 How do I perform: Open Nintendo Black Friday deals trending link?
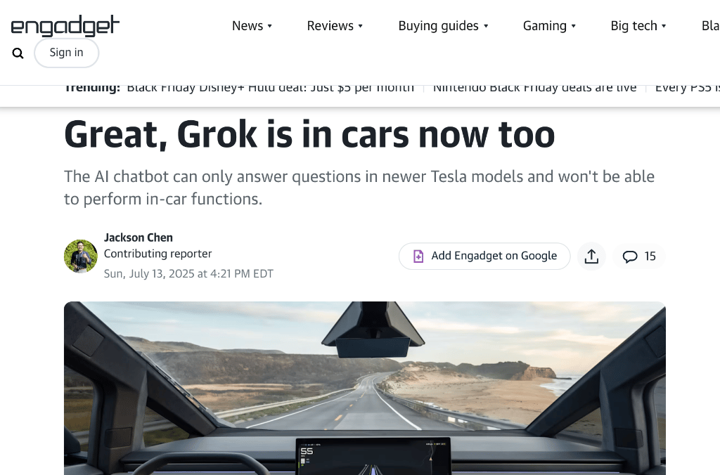click(x=534, y=88)
